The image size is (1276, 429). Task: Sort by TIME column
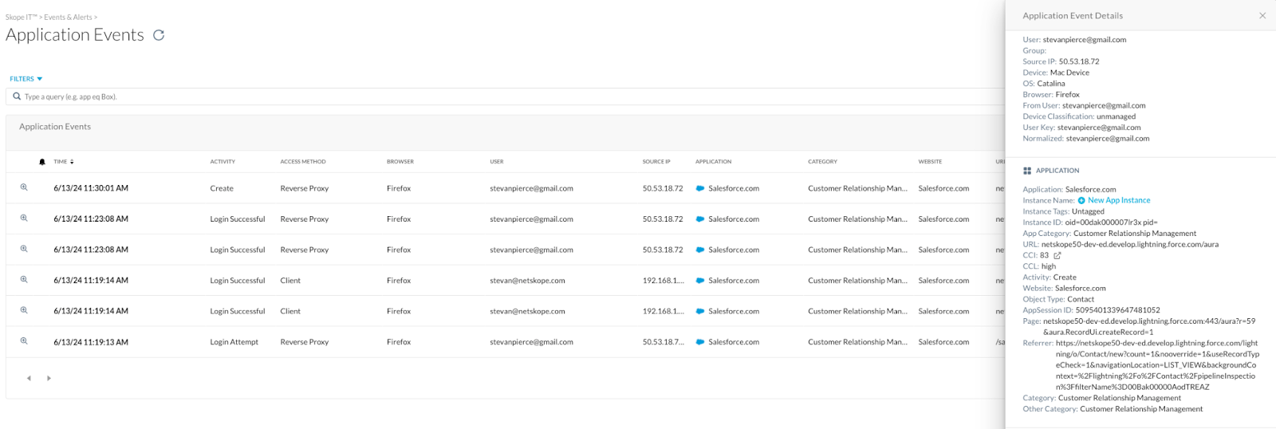click(64, 162)
